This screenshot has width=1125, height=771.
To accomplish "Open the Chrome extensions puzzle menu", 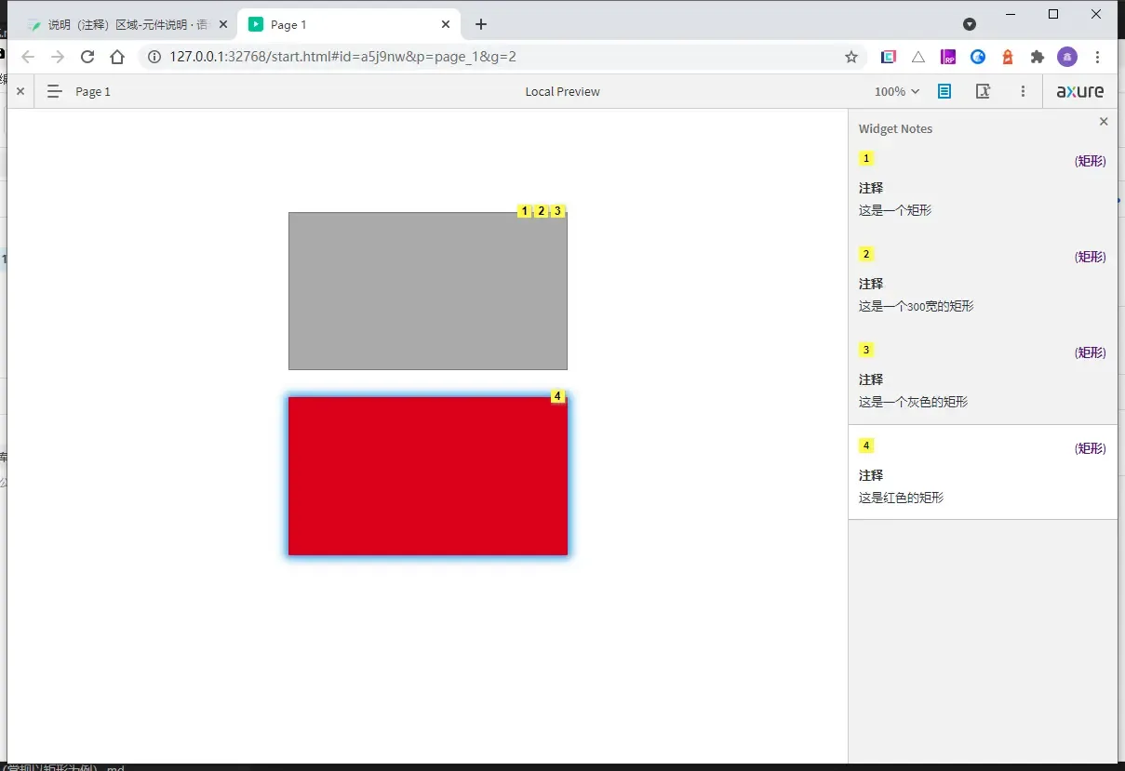I will coord(1038,57).
